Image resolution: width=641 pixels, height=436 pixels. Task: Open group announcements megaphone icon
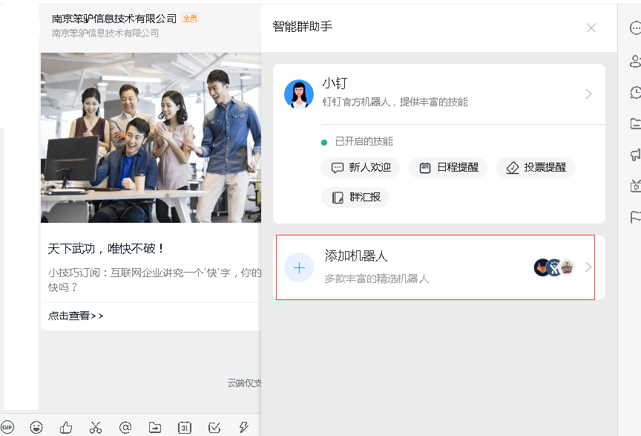click(x=636, y=154)
